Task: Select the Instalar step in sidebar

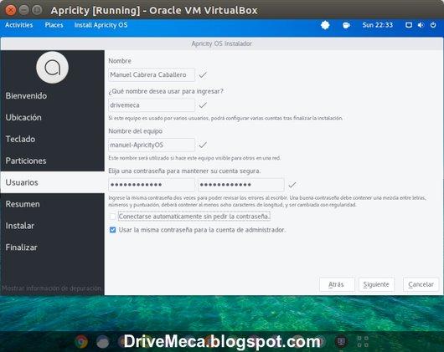Action: click(53, 226)
